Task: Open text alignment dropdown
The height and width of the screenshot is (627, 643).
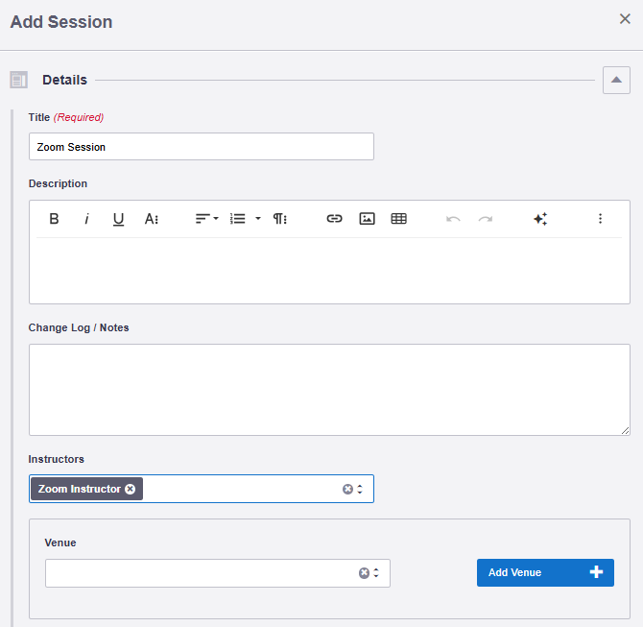Action: (x=206, y=219)
